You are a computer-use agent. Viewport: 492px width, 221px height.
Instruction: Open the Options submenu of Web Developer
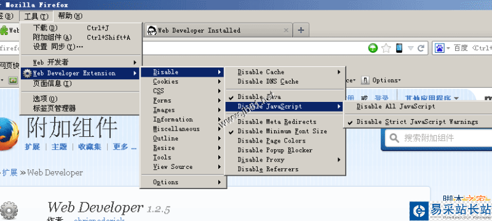[x=182, y=182]
